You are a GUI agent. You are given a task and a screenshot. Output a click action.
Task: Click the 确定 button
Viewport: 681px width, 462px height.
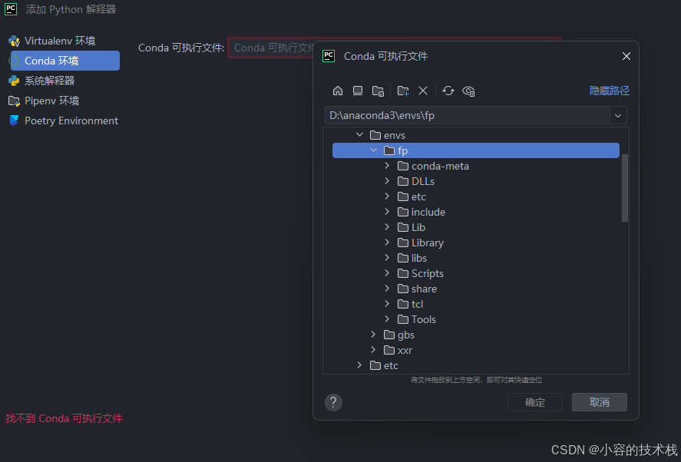(x=534, y=402)
